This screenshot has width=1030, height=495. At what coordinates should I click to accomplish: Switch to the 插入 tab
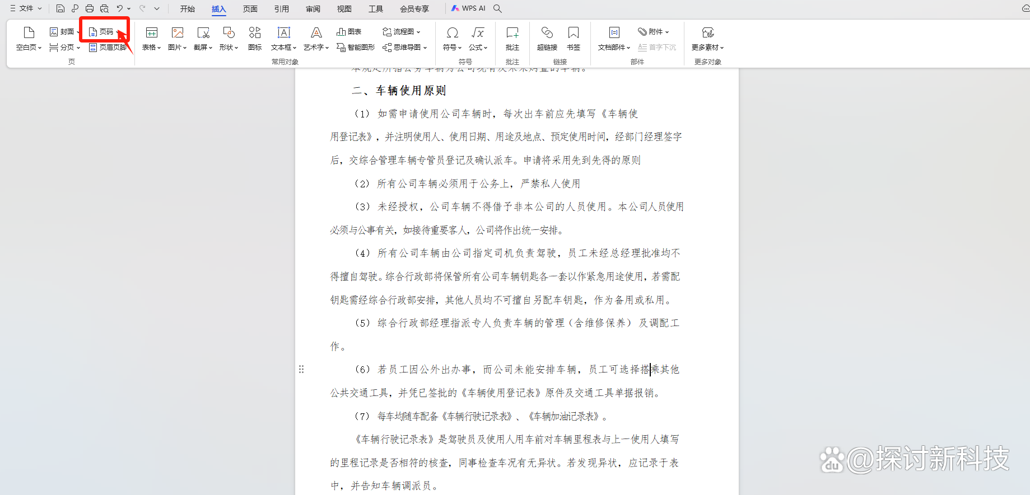point(218,9)
